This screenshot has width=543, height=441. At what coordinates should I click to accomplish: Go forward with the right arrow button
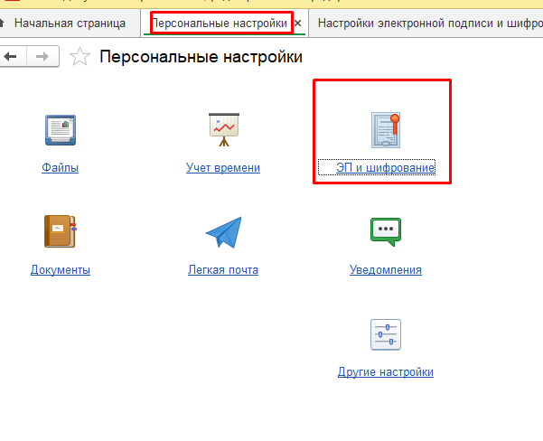(x=42, y=56)
